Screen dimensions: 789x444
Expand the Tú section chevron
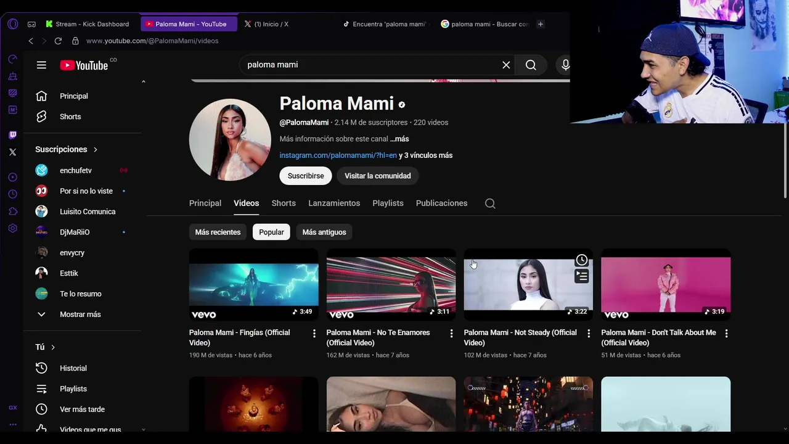pos(53,347)
